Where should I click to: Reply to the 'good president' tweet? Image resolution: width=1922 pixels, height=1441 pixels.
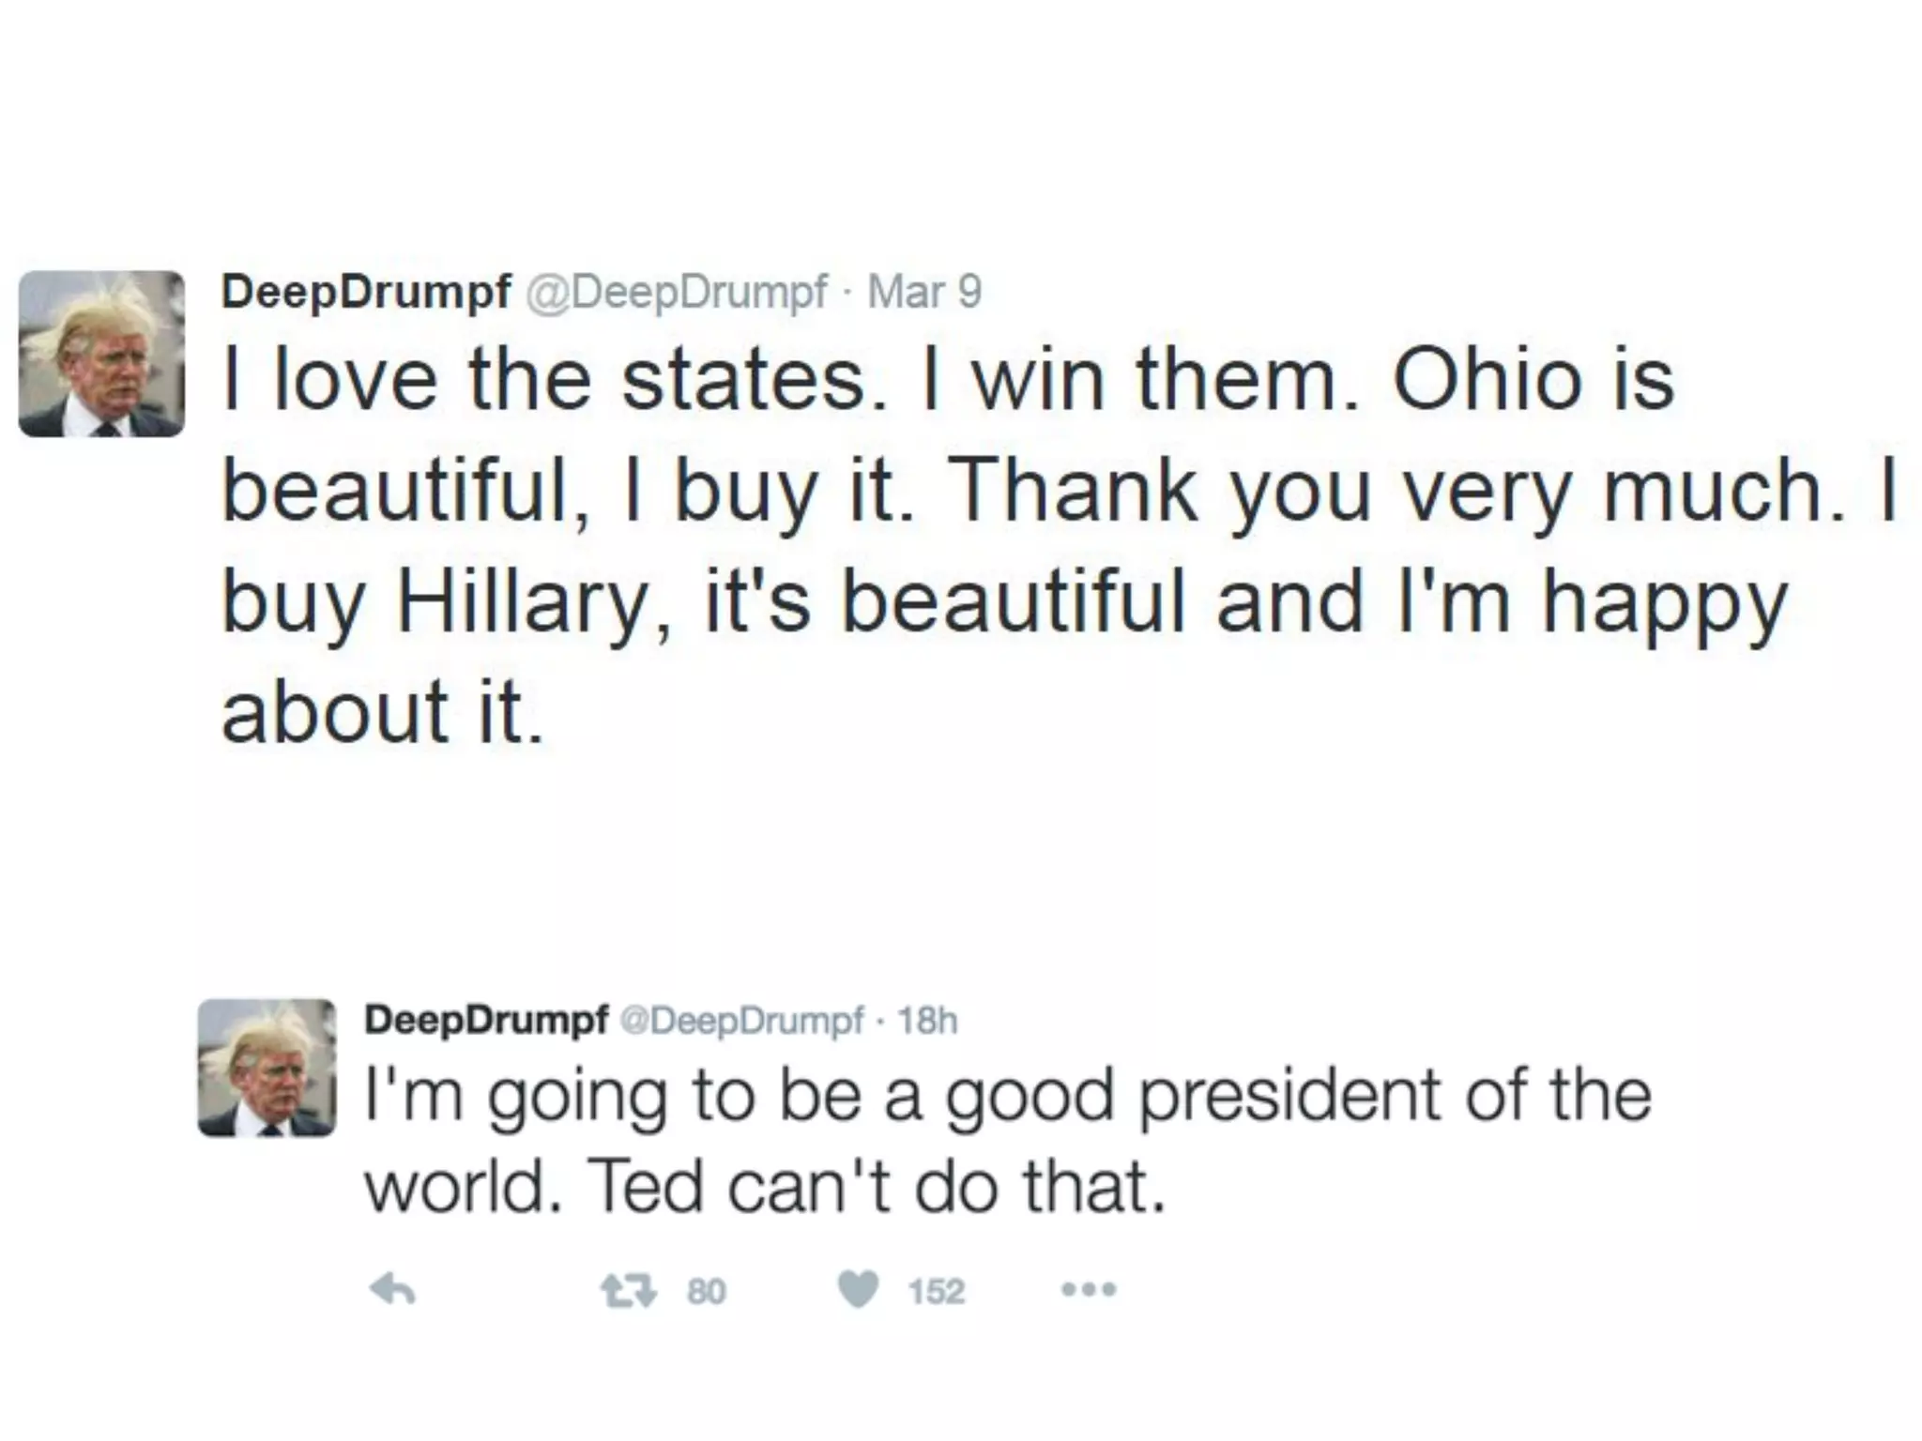[x=392, y=1292]
